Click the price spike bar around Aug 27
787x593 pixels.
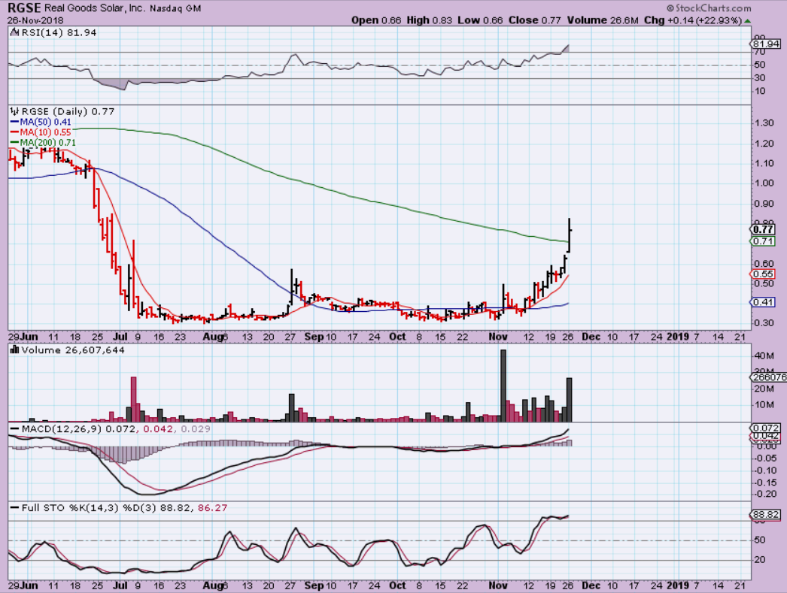coord(291,286)
